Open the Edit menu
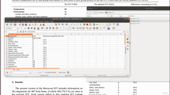Image resolution: width=170 pixels, height=95 pixels. [x=10, y=22]
